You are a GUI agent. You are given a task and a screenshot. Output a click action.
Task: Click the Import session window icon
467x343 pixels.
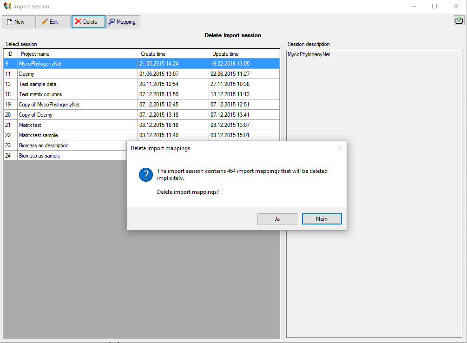[x=7, y=7]
